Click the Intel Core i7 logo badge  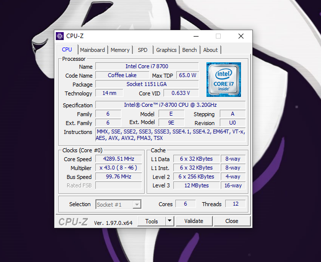(x=224, y=80)
